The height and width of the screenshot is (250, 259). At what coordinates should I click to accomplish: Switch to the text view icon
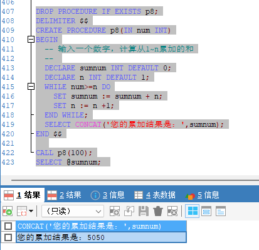(221, 211)
